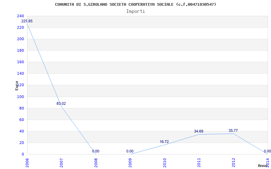
Task: Click the COMUNITA DI S.GIROLAMO chart title
Action: 135,4
